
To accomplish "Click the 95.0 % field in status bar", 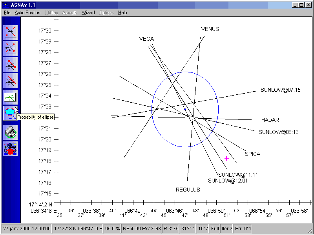I will [x=111, y=228].
